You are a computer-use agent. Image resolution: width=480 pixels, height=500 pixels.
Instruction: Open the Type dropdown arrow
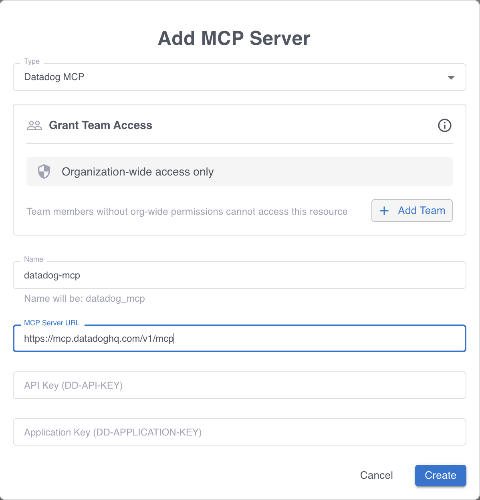click(x=451, y=77)
